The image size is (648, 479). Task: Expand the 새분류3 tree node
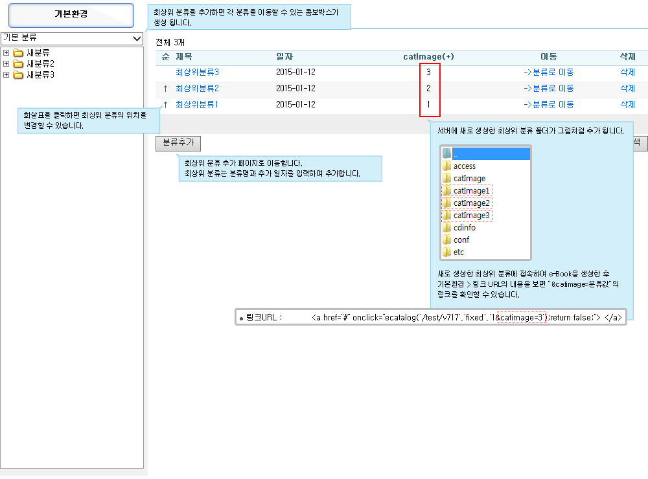(x=6, y=75)
